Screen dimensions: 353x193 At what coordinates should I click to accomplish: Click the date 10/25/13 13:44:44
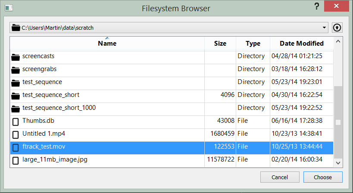[297, 146]
